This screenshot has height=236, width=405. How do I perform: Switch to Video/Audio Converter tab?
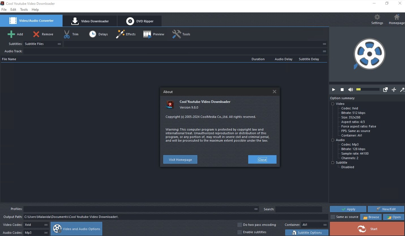click(31, 21)
